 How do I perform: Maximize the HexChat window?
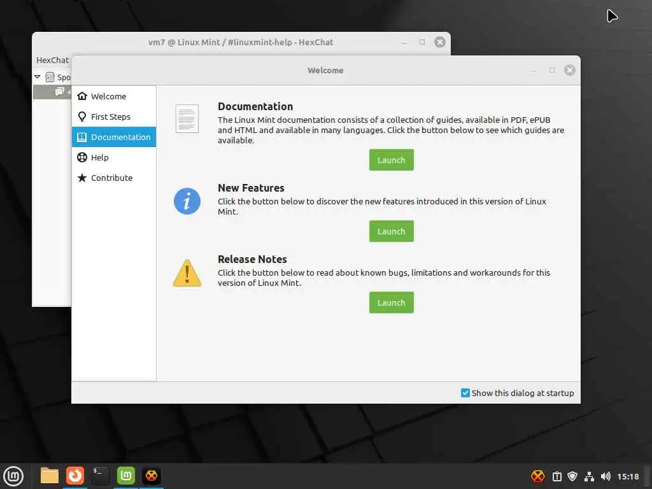pyautogui.click(x=422, y=42)
